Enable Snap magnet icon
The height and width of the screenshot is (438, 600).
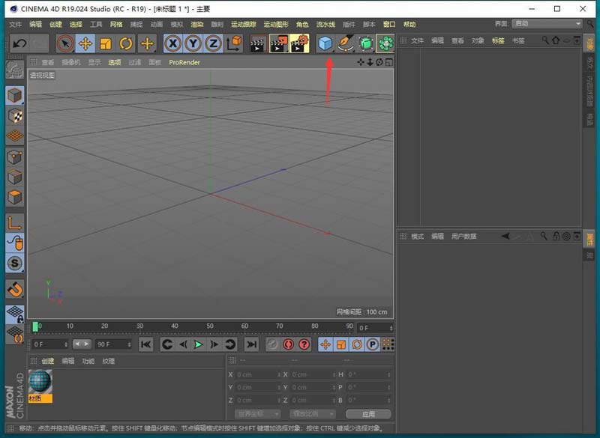[14, 290]
